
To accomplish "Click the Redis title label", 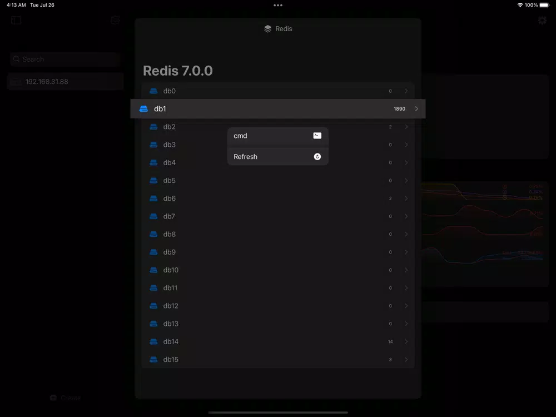I will point(284,29).
